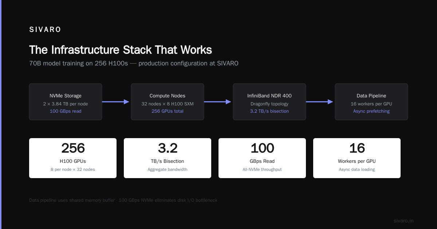Select the NVMe Storage box
The image size is (437, 229).
pos(66,102)
